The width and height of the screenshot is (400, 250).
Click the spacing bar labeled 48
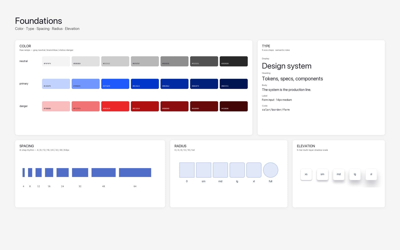click(x=103, y=172)
